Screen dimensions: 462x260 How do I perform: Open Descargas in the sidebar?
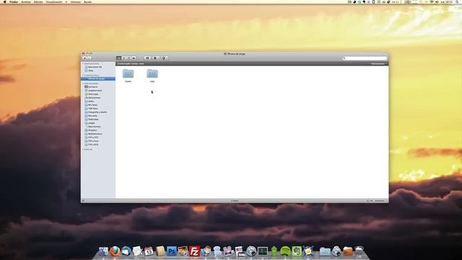click(x=92, y=94)
